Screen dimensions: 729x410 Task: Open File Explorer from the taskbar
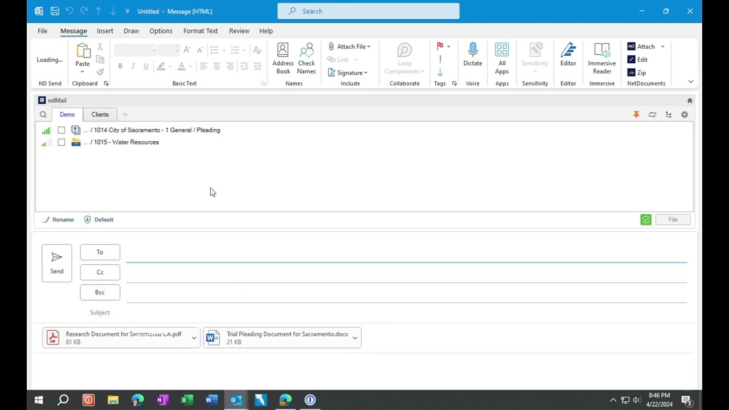113,400
